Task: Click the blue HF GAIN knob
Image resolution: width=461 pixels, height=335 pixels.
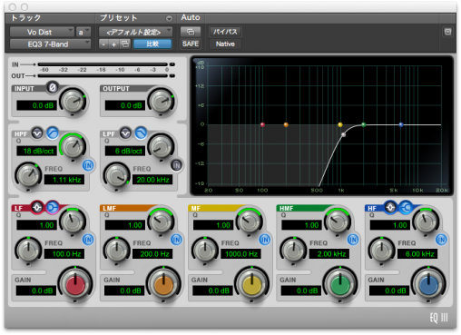Action: 428,284
